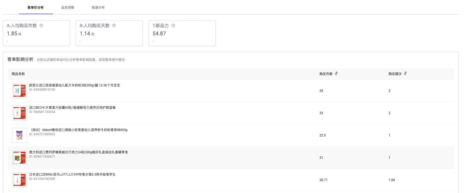Screen dimensions: 465x193
Task: Click product title 意大利进口费列罗榛果威化巧克力
Action: [x=79, y=152]
